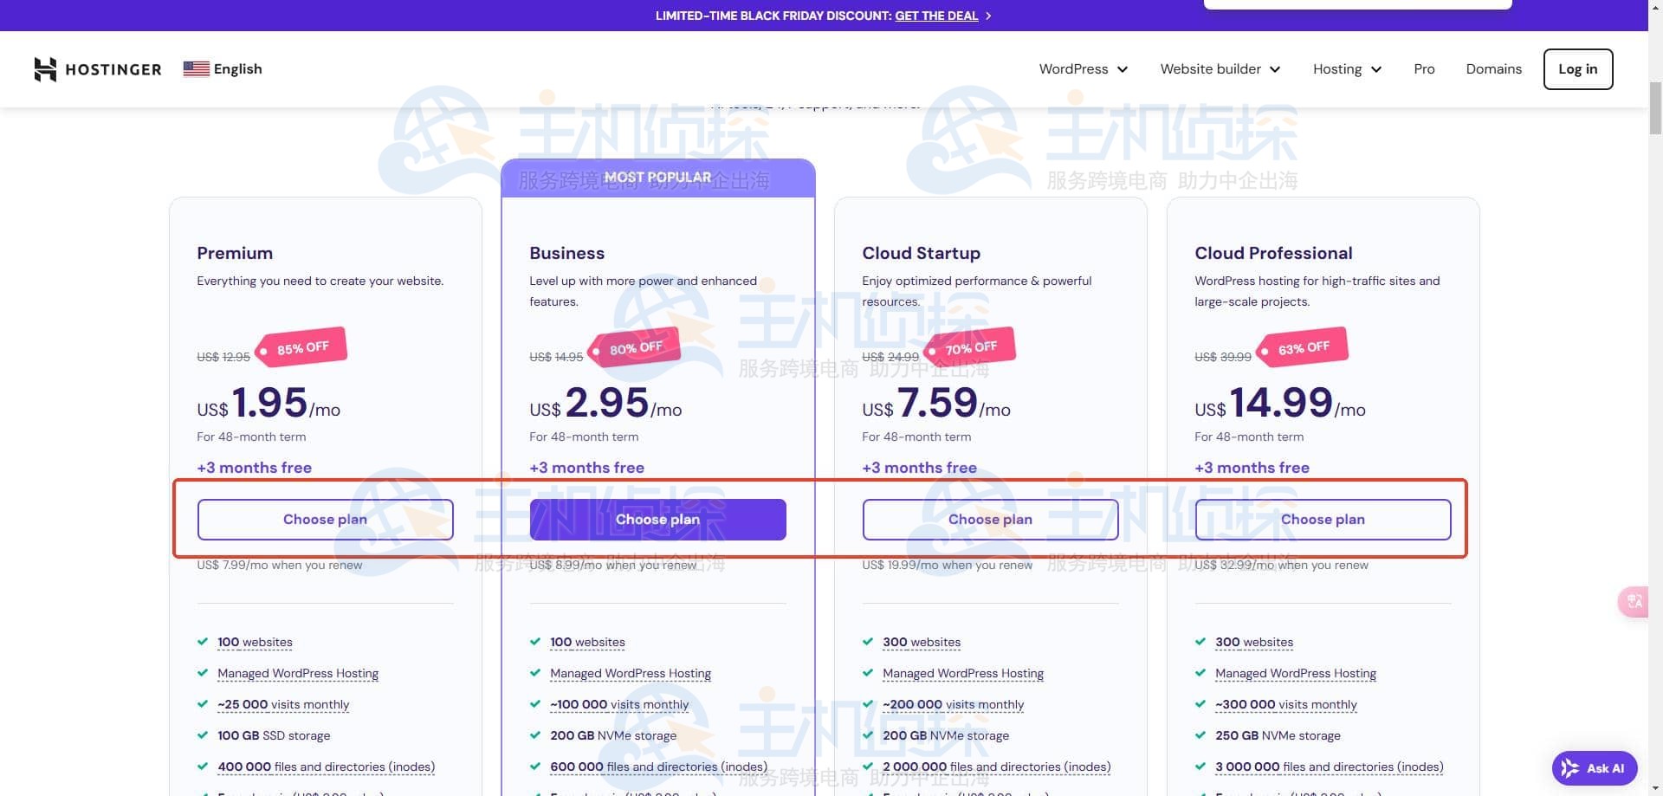Click the Log in button

coord(1577,69)
